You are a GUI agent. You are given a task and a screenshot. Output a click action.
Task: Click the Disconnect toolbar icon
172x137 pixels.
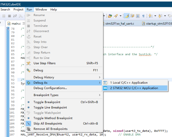tap(15, 16)
